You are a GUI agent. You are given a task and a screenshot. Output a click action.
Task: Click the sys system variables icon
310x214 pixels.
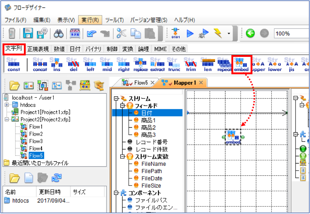(75, 34)
